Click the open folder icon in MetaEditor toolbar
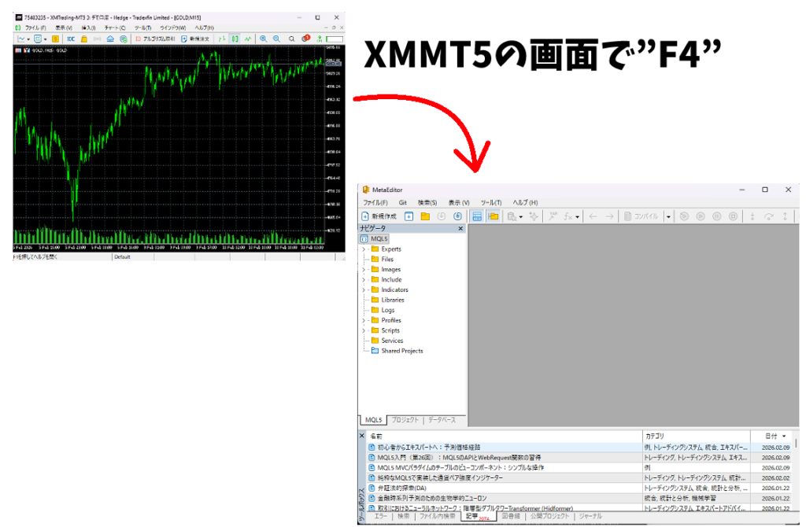The width and height of the screenshot is (806, 527). click(x=425, y=216)
